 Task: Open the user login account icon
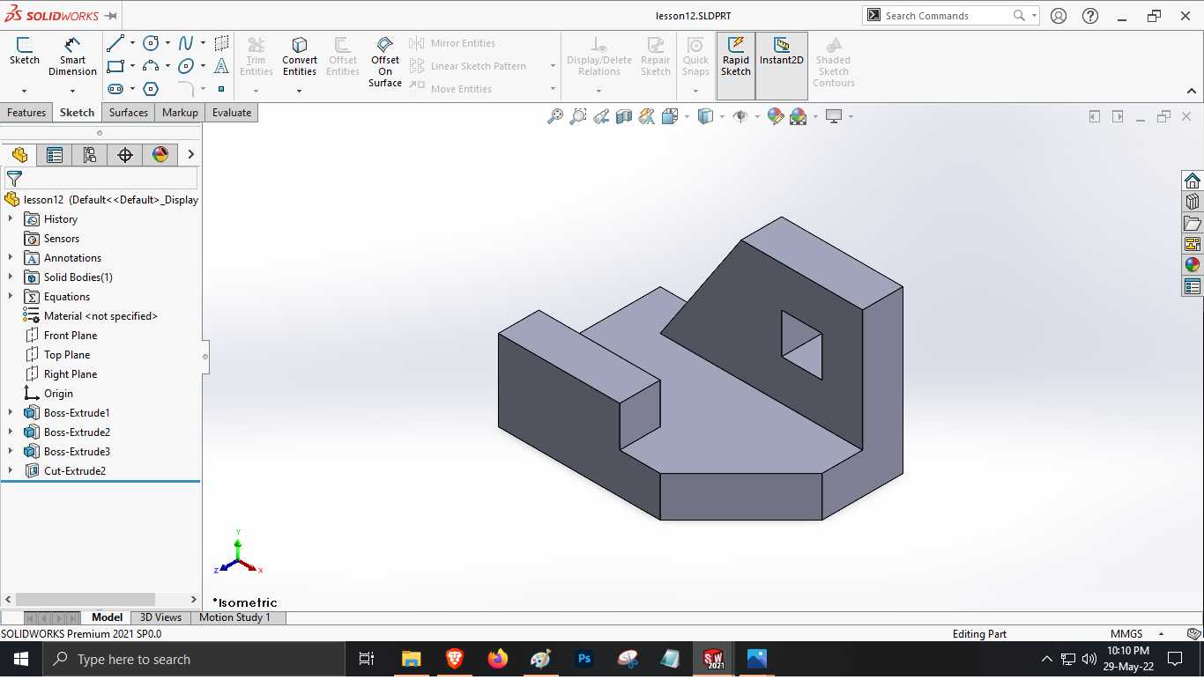pos(1059,16)
